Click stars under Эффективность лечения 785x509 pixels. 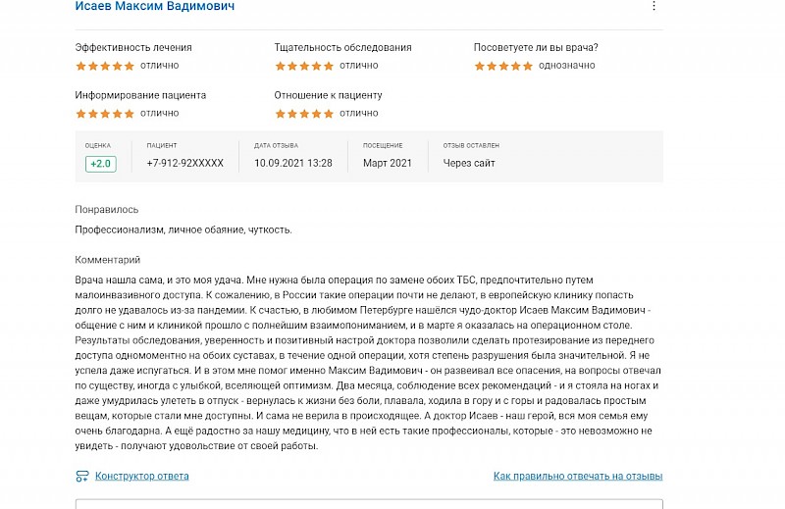pos(105,66)
